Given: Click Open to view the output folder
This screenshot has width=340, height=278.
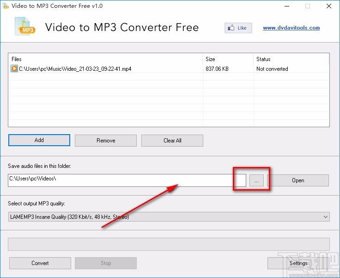Looking at the screenshot, I should click(298, 180).
